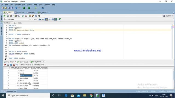Select the 'ghaziabad' cell in results

pyautogui.click(x=26, y=78)
